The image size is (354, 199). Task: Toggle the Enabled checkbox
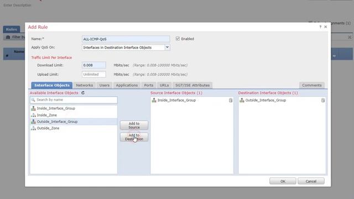178,39
